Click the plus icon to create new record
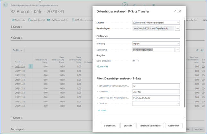Image resolution: width=207 pixels, height=134 pixels. click(x=144, y=5)
